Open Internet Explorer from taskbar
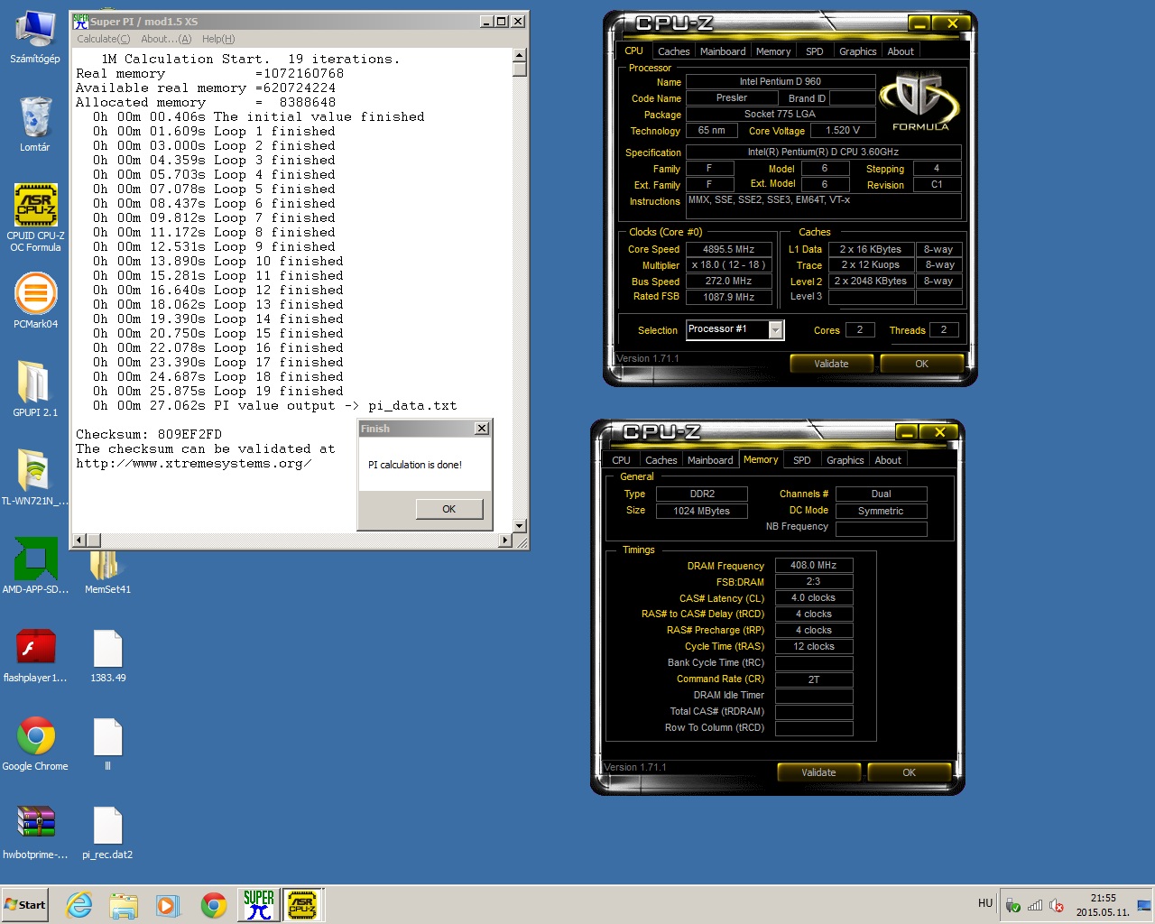This screenshot has width=1155, height=924. 79,905
